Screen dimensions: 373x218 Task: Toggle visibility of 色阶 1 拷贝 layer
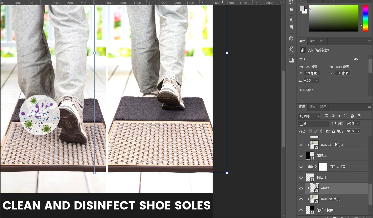pos(301,167)
